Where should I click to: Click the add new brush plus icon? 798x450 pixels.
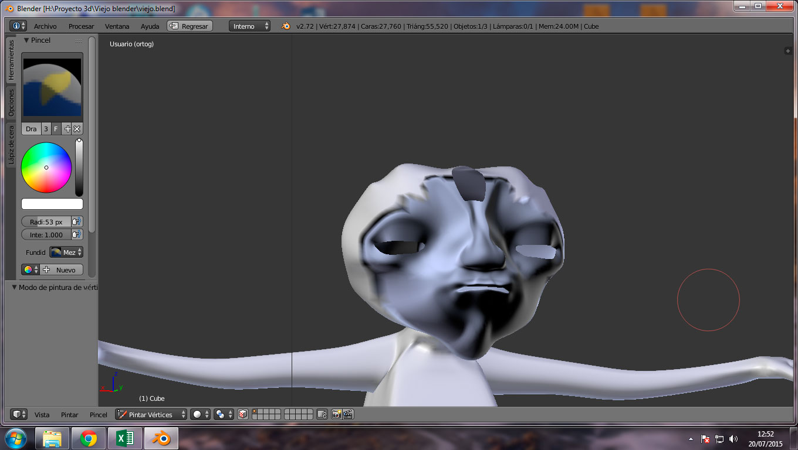67,129
